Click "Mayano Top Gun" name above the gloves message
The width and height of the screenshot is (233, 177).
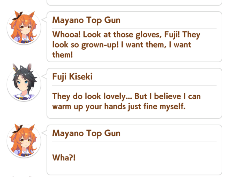pos(86,20)
